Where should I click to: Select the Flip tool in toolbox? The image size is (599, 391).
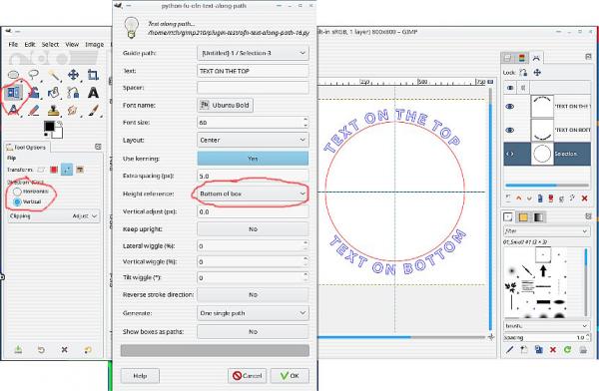(13, 93)
